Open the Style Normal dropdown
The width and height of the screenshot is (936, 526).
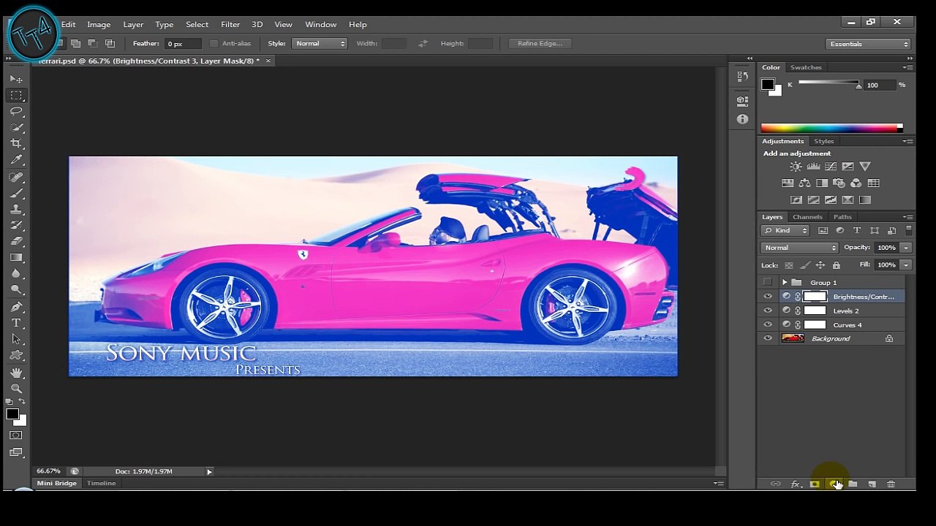pyautogui.click(x=320, y=44)
